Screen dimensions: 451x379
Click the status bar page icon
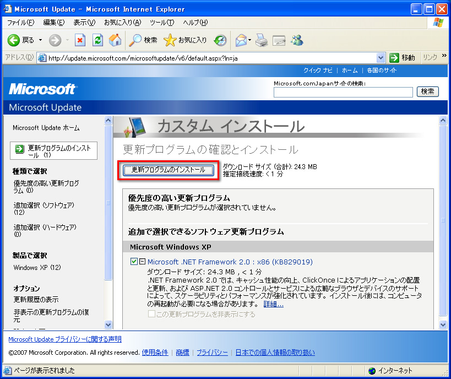8,371
